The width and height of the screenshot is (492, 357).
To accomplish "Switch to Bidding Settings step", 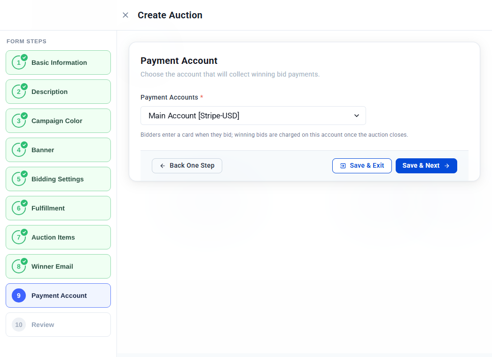I will click(58, 179).
